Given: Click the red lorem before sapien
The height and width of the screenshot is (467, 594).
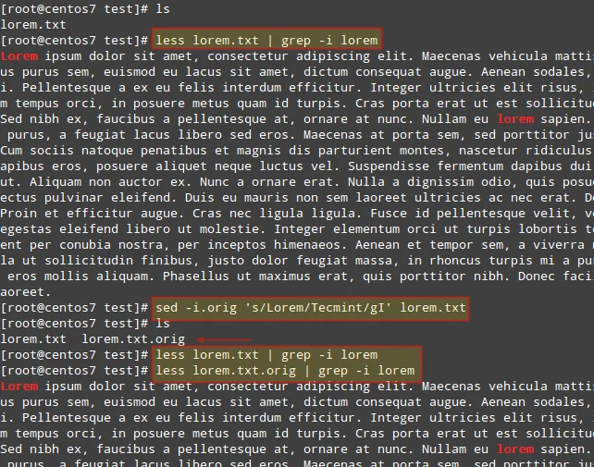Looking at the screenshot, I should point(515,119).
